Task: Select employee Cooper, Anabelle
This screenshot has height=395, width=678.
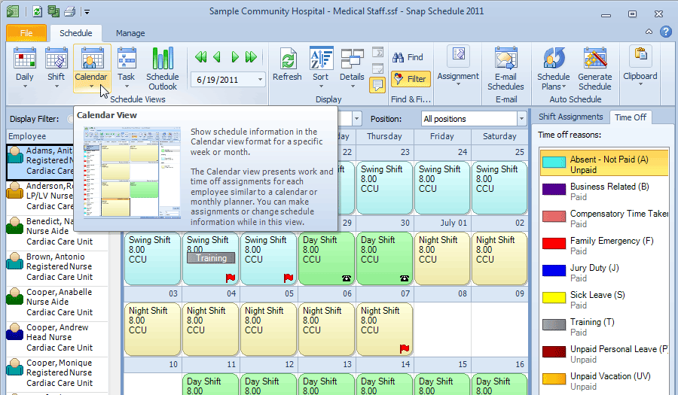Action: tap(57, 302)
